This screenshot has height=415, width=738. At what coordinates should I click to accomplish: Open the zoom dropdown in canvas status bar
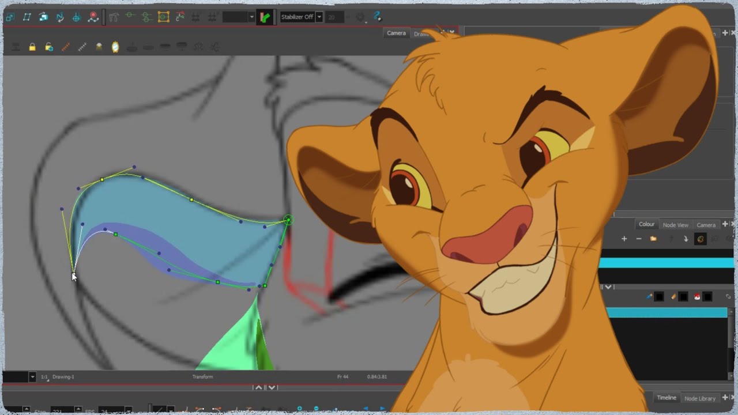coord(32,377)
